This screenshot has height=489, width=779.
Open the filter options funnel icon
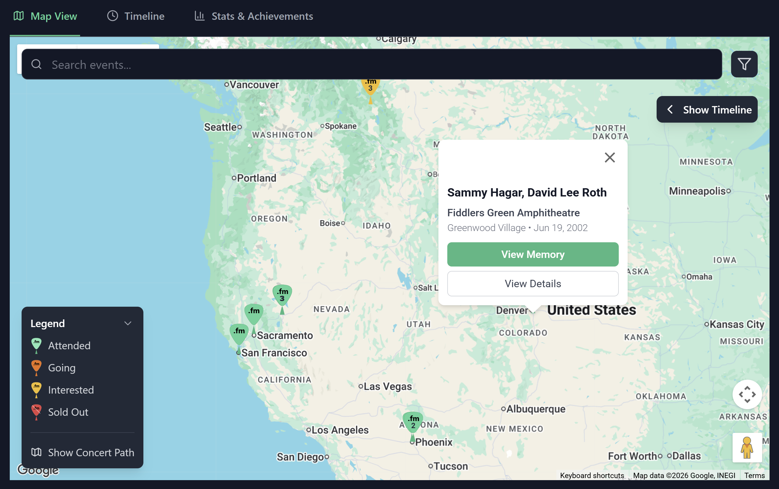click(744, 64)
